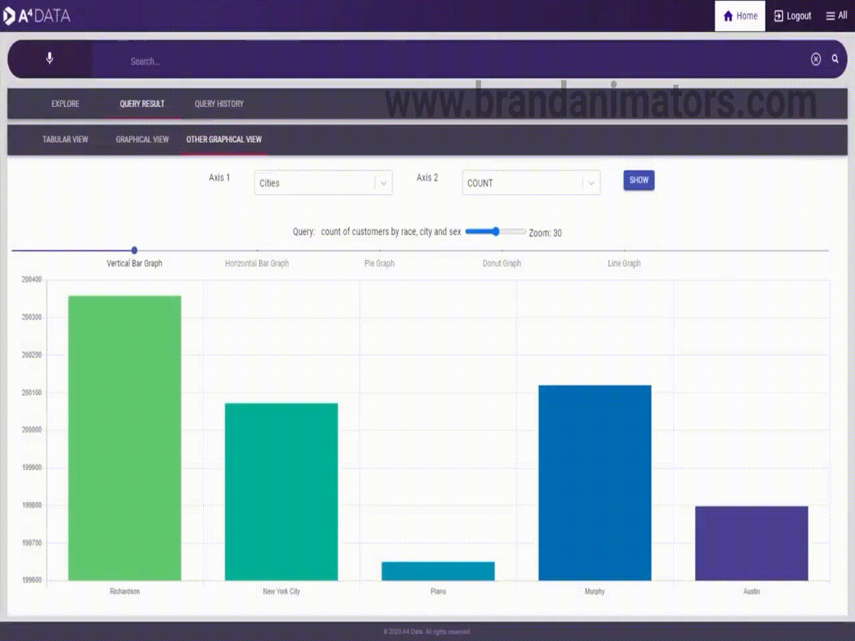Click the New York City bar
The width and height of the screenshot is (855, 641).
click(x=281, y=491)
